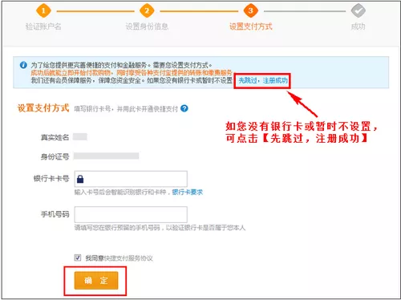Viewport: 401px width, 300px height.
Task: Click the 设置支付方式 step label
Action: click(x=251, y=26)
